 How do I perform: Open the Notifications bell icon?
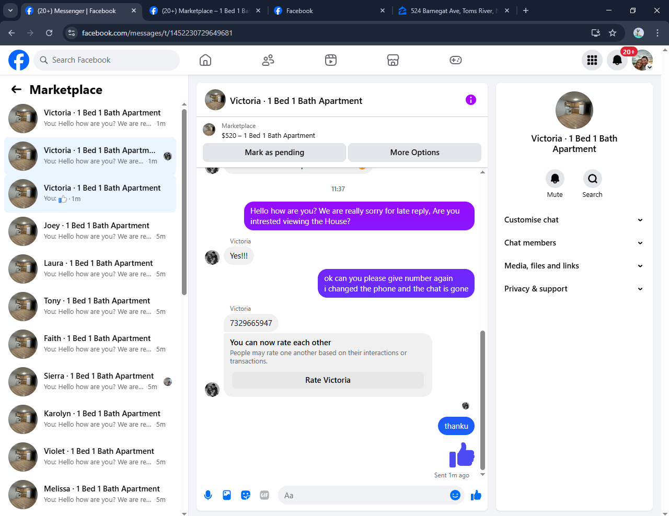pyautogui.click(x=617, y=60)
